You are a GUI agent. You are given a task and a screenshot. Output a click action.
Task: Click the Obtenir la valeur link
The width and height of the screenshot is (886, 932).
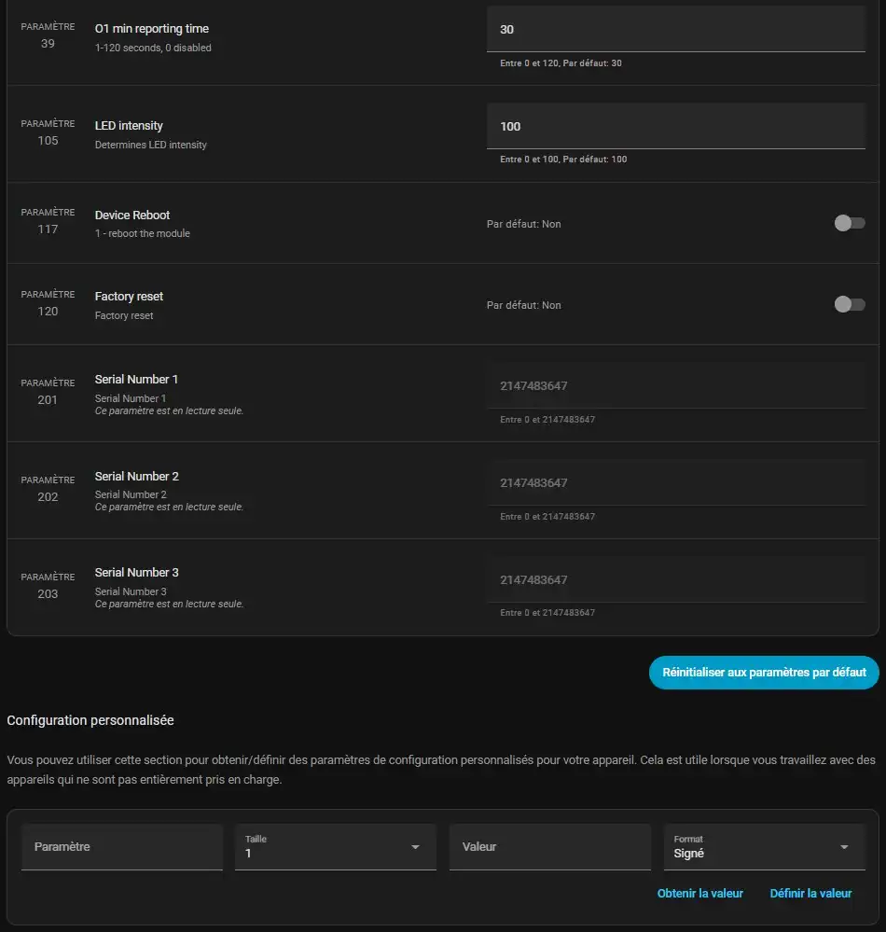[x=699, y=893]
